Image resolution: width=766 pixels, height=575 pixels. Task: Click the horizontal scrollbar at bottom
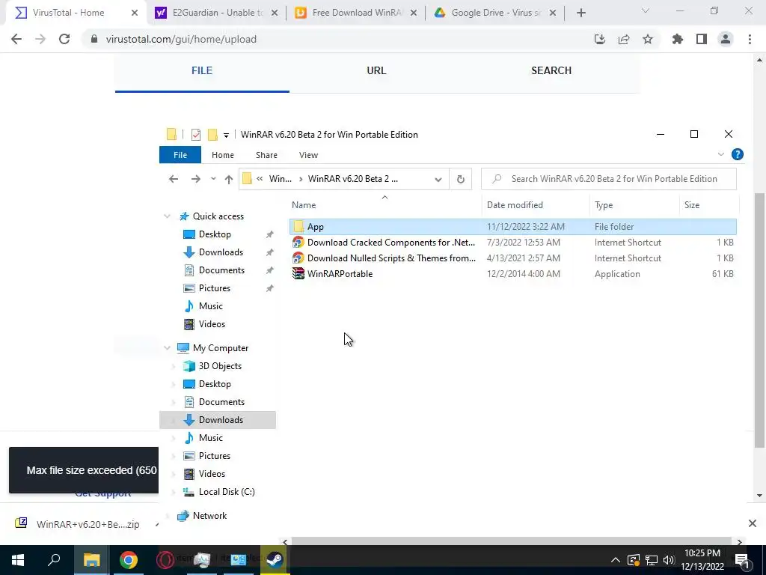[x=512, y=541]
